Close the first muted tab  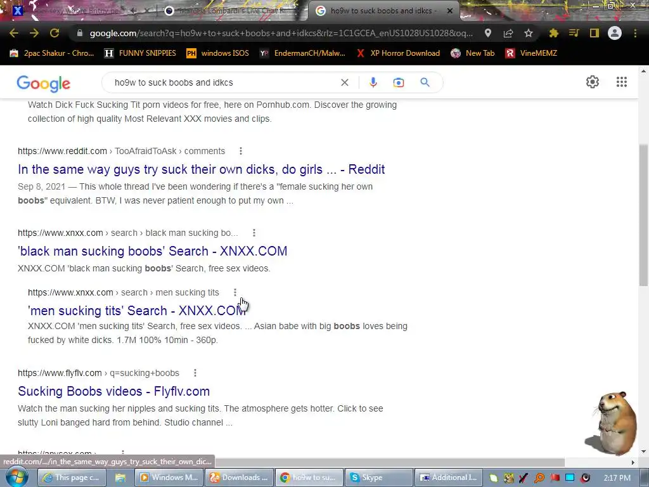tap(148, 11)
